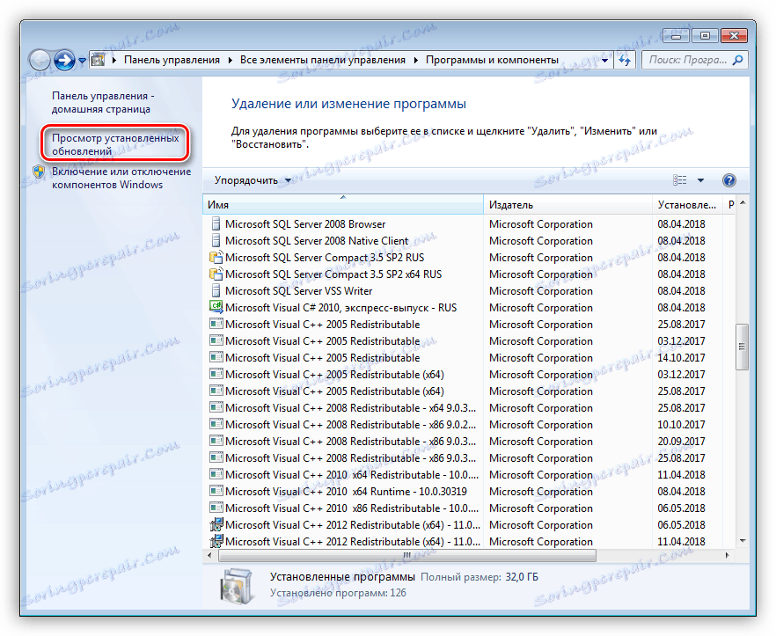Click icon of Visual C++ 2010 x86 Redistributable

[x=216, y=508]
